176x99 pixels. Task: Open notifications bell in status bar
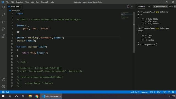tap(173, 92)
